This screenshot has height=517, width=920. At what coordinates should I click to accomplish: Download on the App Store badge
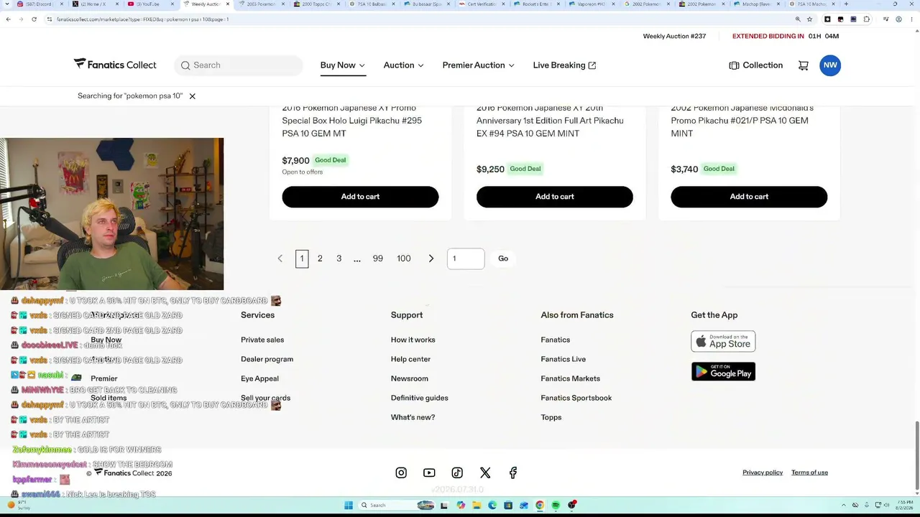(x=723, y=341)
